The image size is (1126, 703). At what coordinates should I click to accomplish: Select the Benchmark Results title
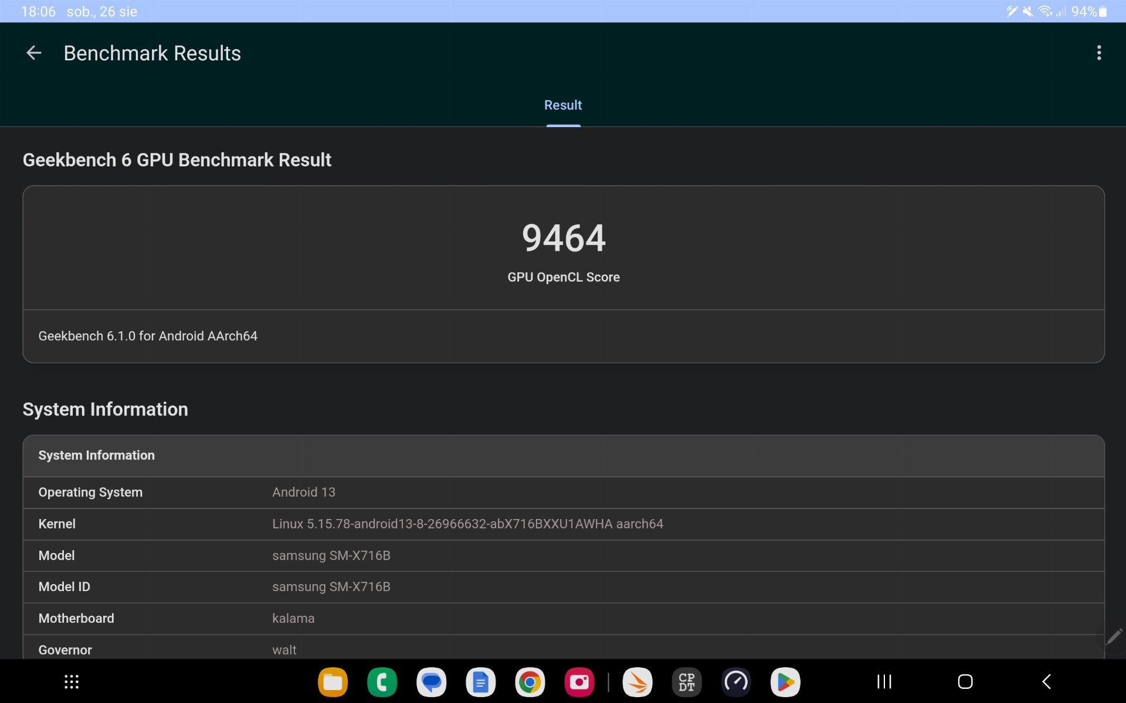coord(152,53)
